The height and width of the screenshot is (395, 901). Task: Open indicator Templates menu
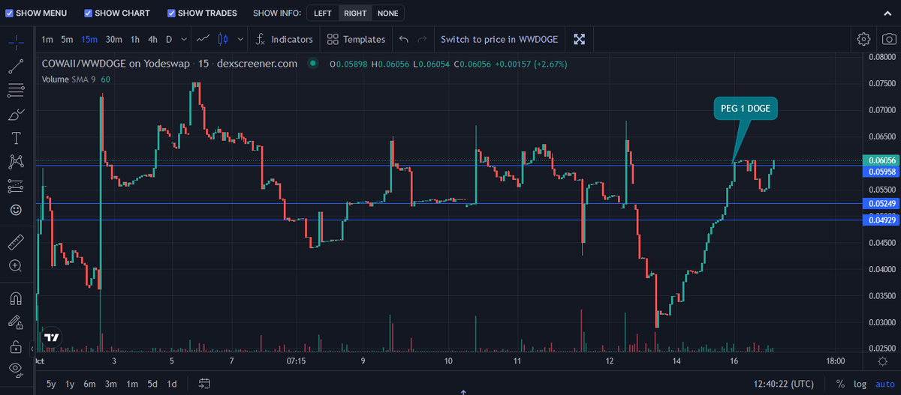coord(357,39)
